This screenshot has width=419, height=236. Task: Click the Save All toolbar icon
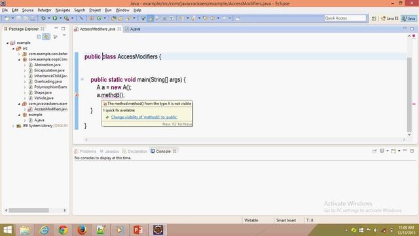coord(26,18)
